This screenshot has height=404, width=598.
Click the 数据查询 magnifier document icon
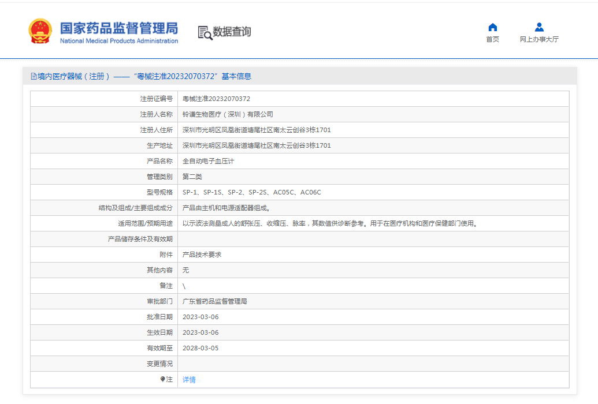pyautogui.click(x=205, y=32)
